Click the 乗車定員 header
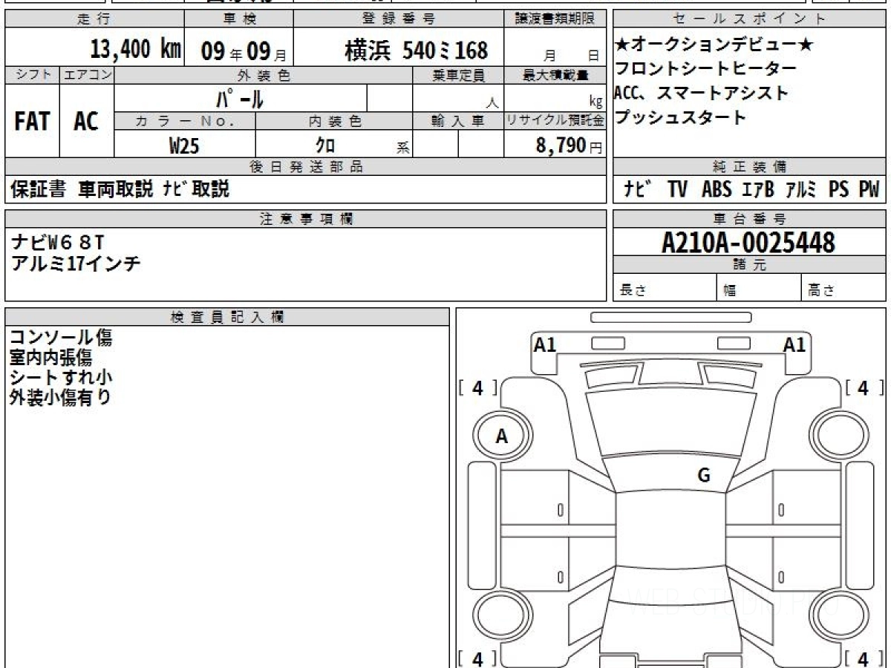891x668 pixels. click(x=458, y=75)
